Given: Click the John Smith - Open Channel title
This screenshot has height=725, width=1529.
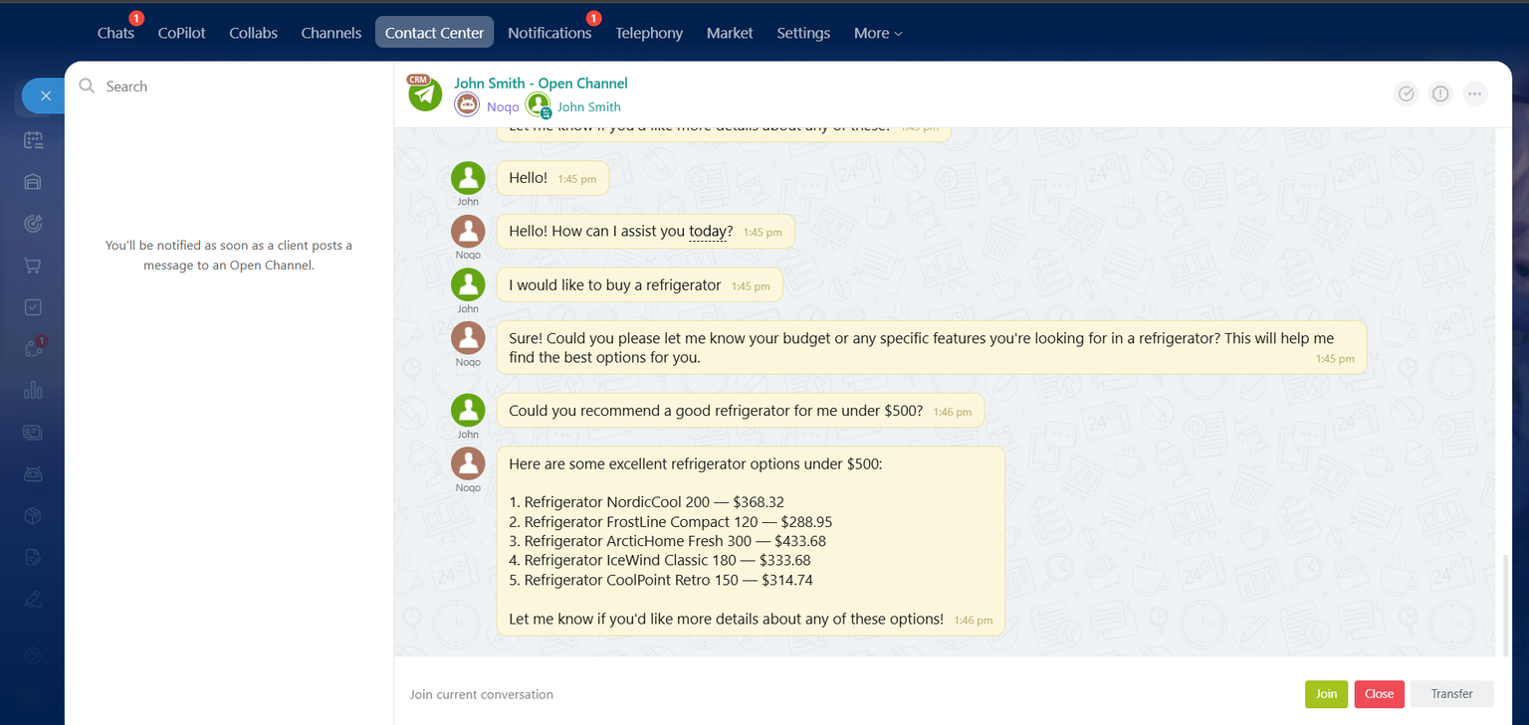Looking at the screenshot, I should [x=541, y=84].
